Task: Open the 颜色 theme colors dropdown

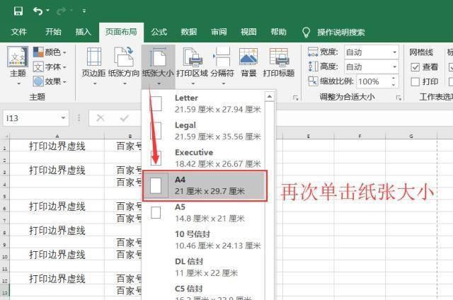Action: pos(50,52)
